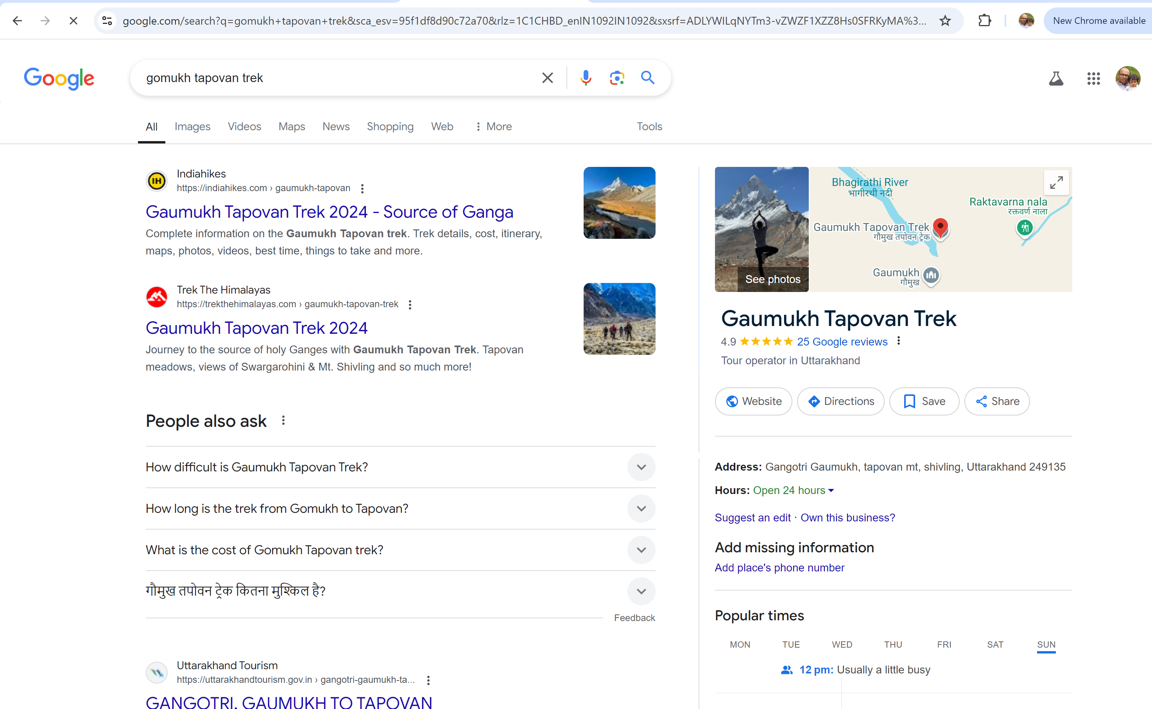The height and width of the screenshot is (709, 1152).
Task: Open Indiahikes Gaumukh Tapovan Trek link
Action: tap(329, 212)
